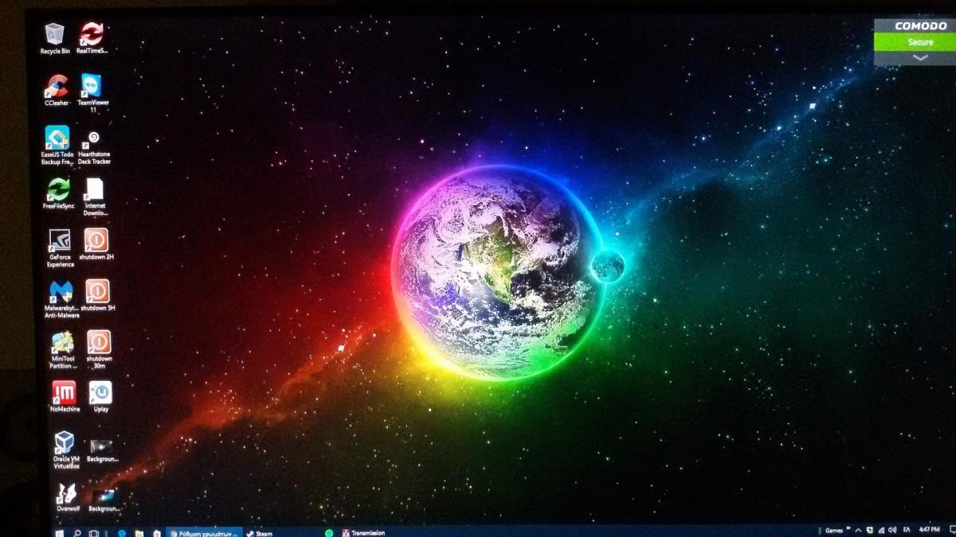956x537 pixels.
Task: Select the Internet Download file icon
Action: [95, 197]
